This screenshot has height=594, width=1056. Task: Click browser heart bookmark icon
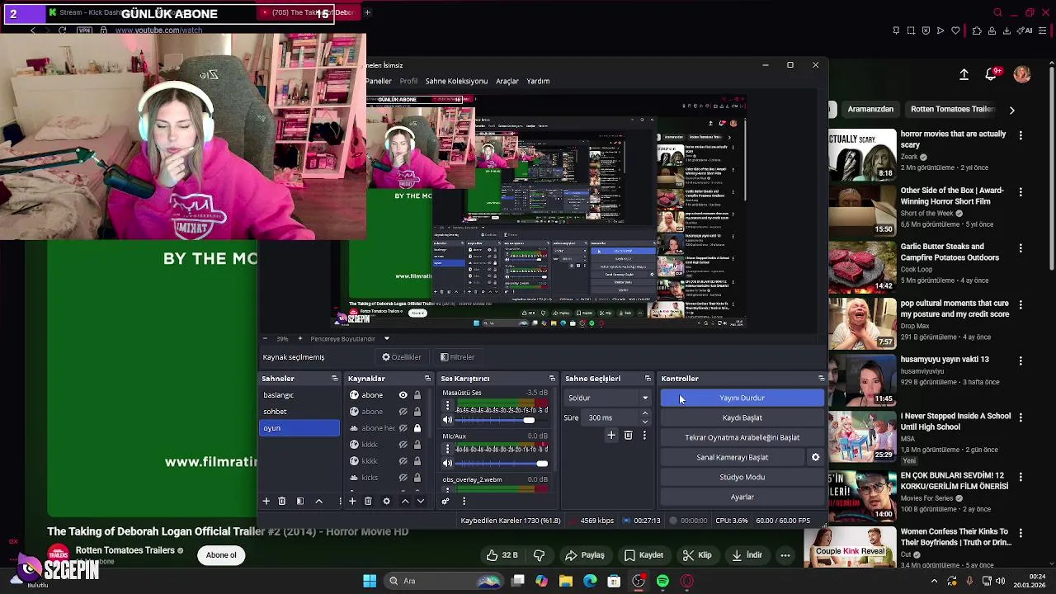tap(955, 31)
